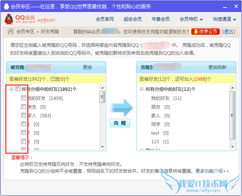Select the 亲友 [0] group checkbox
Screen dimensions: 242x196
(23, 106)
